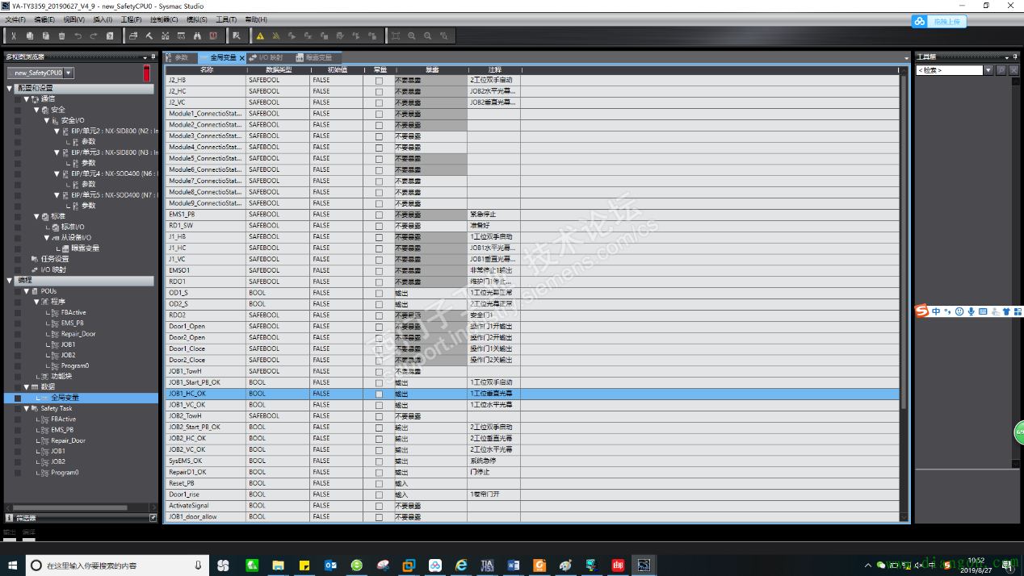1024x576 pixels.
Task: Toggle the constant checkbox for J2_HB
Action: click(x=379, y=81)
